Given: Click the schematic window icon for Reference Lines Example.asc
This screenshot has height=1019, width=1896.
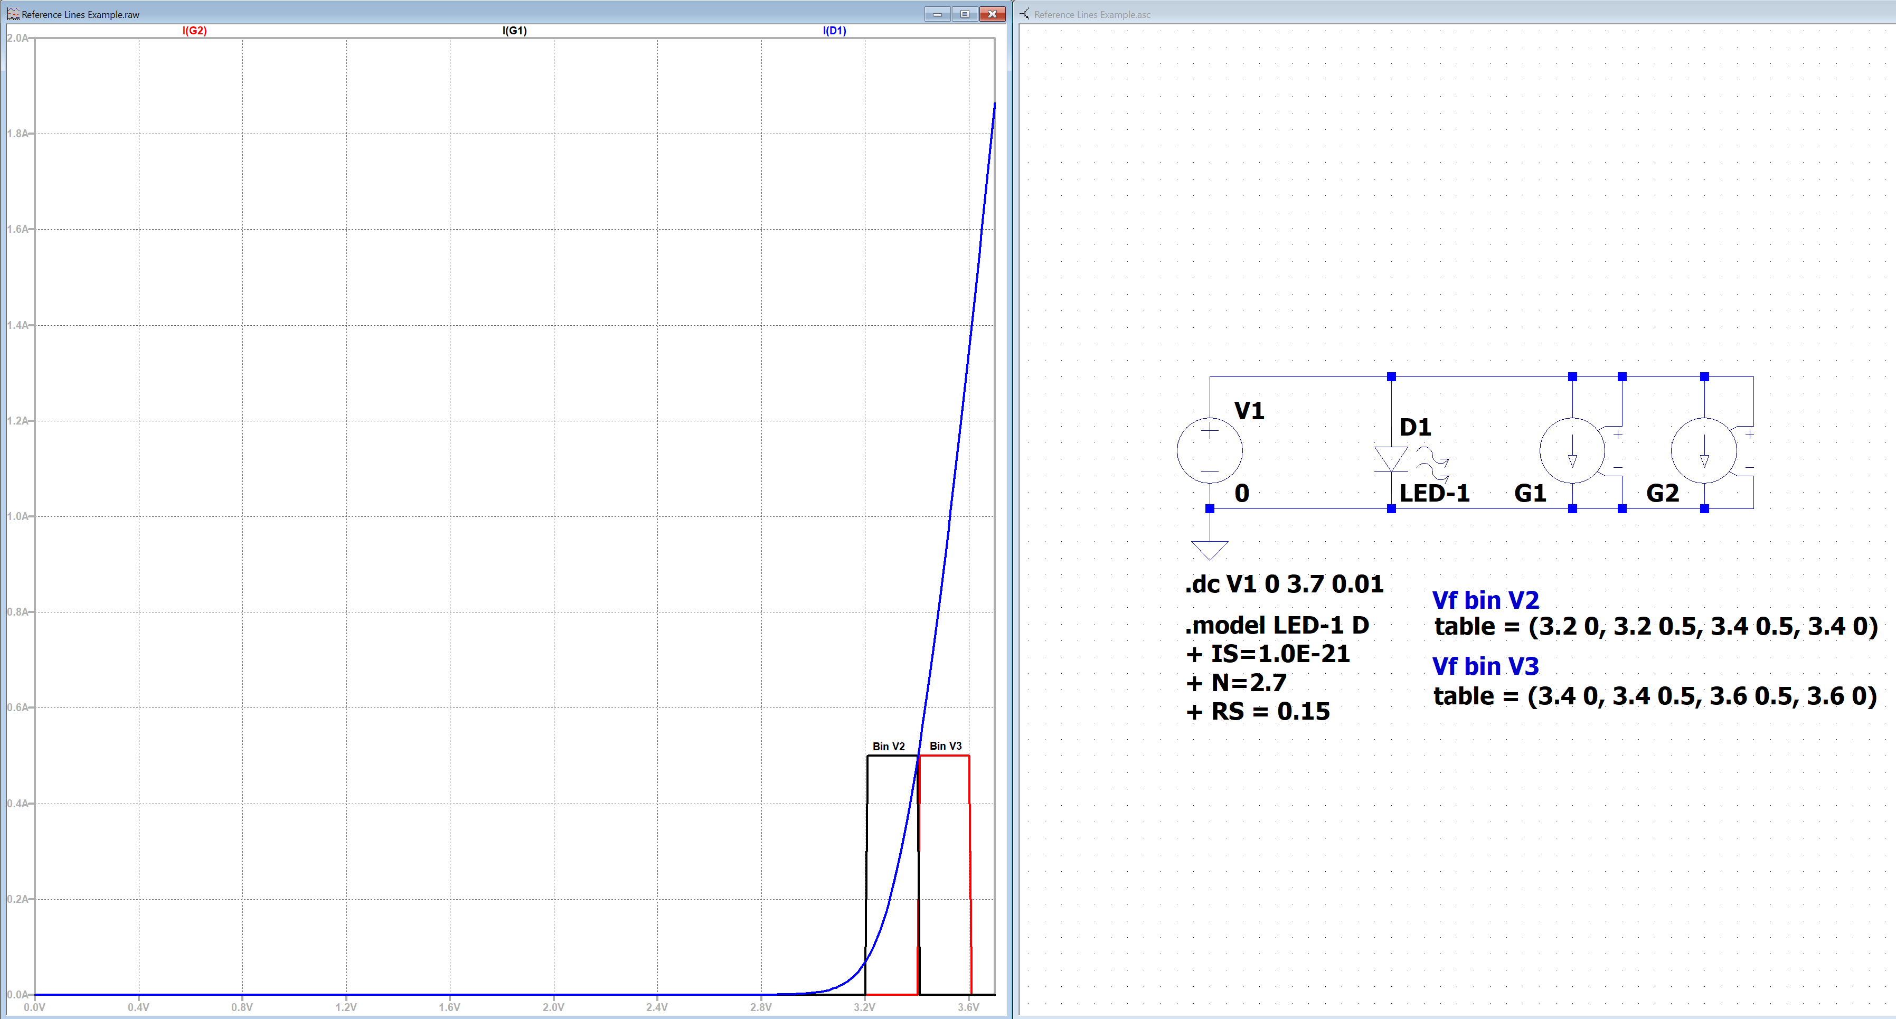Looking at the screenshot, I should (1024, 14).
